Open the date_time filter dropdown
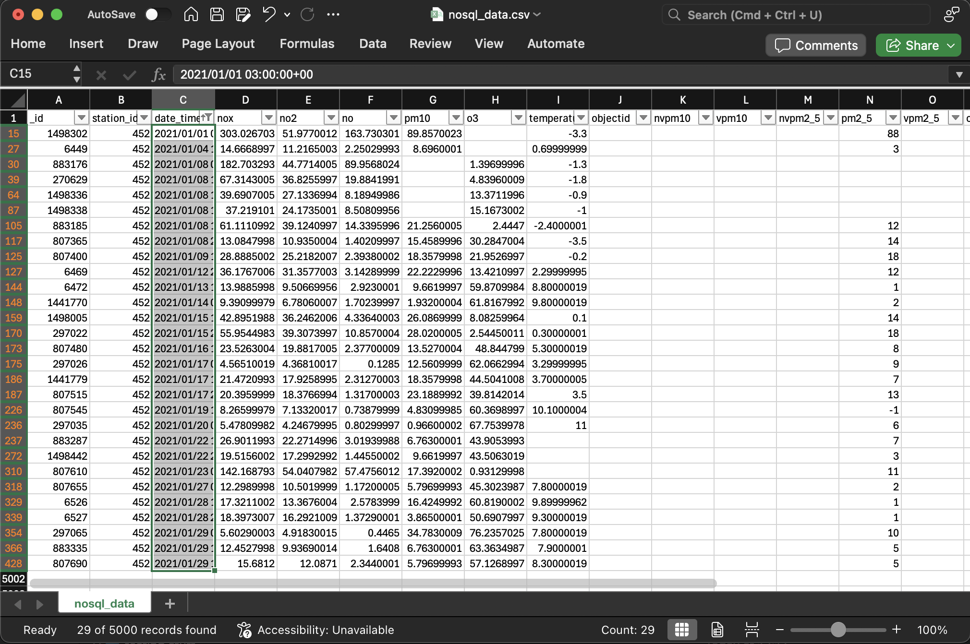970x644 pixels. [x=207, y=118]
